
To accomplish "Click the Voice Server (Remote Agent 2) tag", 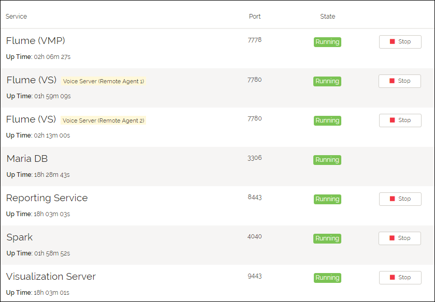I will [x=104, y=120].
